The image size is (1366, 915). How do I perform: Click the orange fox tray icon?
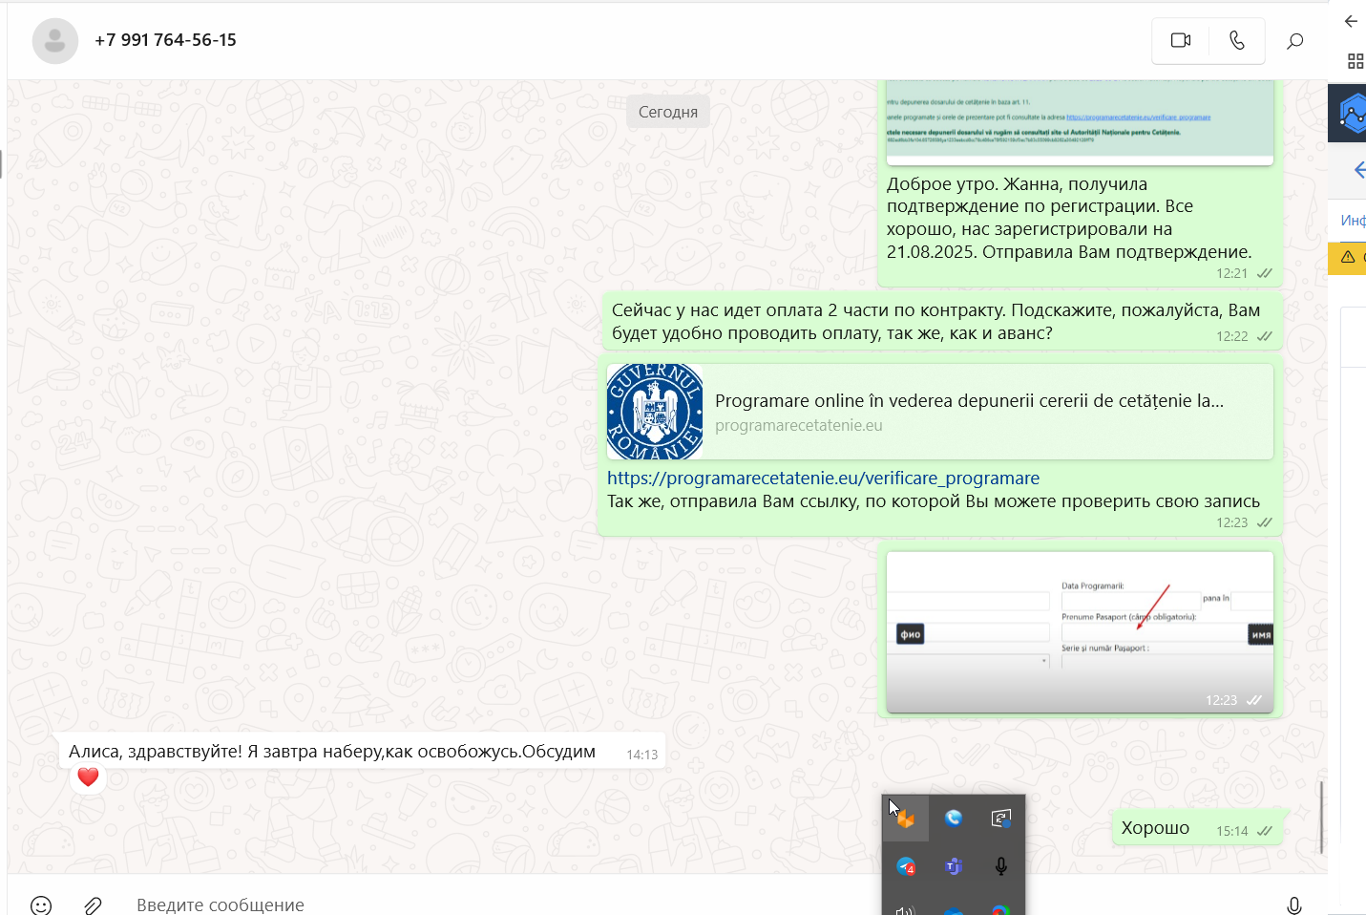[x=905, y=819]
